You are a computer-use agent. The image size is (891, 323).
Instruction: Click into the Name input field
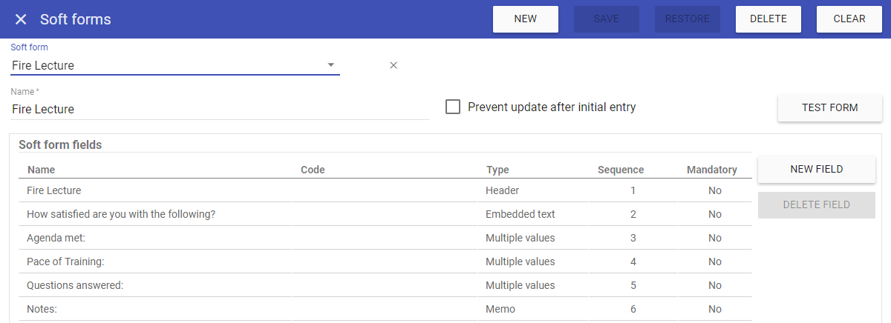click(x=219, y=109)
